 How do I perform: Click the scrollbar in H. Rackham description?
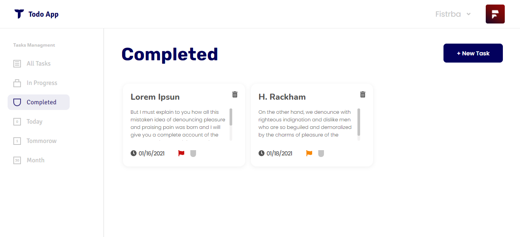359,122
